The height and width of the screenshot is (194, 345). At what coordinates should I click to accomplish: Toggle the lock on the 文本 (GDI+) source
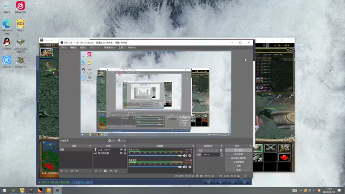click(x=125, y=150)
